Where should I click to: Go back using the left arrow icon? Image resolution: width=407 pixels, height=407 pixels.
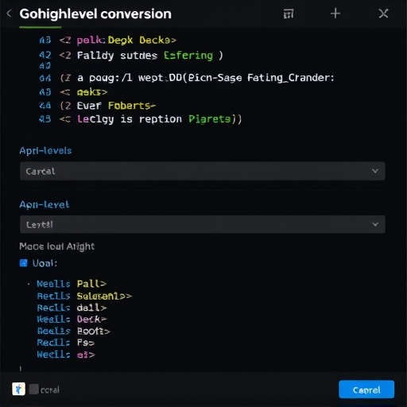(9, 14)
